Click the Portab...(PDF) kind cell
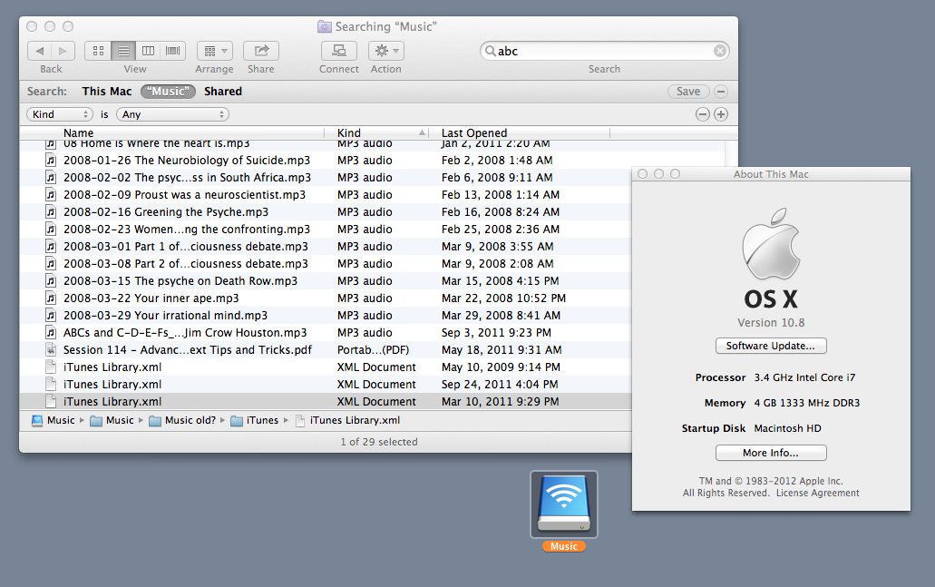Image resolution: width=935 pixels, height=587 pixels. [374, 350]
